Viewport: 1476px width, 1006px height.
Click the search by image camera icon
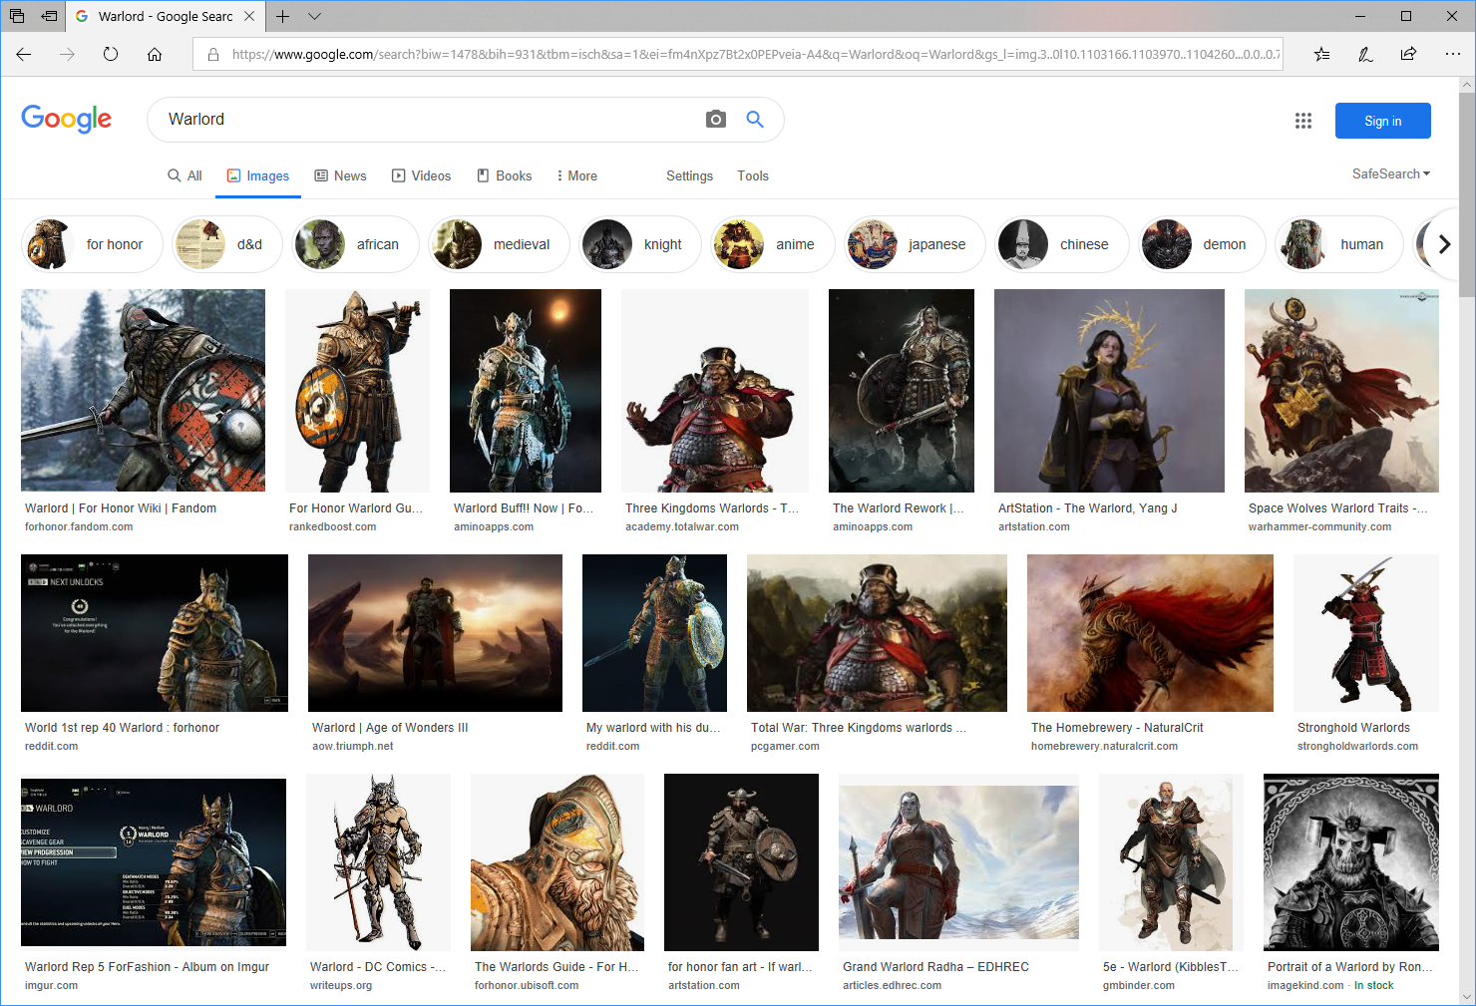(x=715, y=120)
